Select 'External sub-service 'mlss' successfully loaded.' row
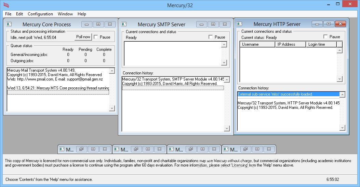Image resolution: width=360 pixels, height=187 pixels. point(288,94)
